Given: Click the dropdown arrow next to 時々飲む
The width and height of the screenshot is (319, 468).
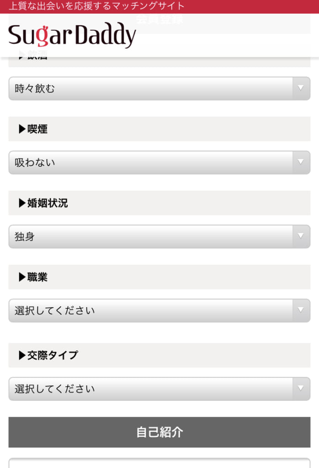Looking at the screenshot, I should (300, 89).
